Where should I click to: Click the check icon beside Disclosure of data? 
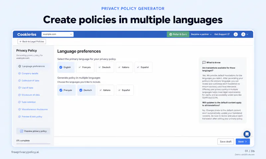19,95
